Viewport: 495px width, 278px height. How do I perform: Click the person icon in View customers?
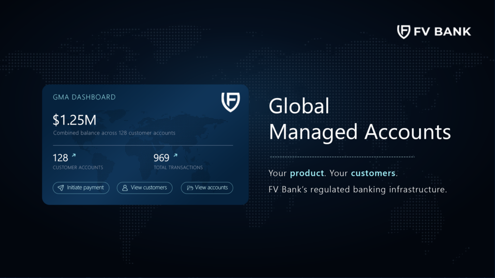125,188
